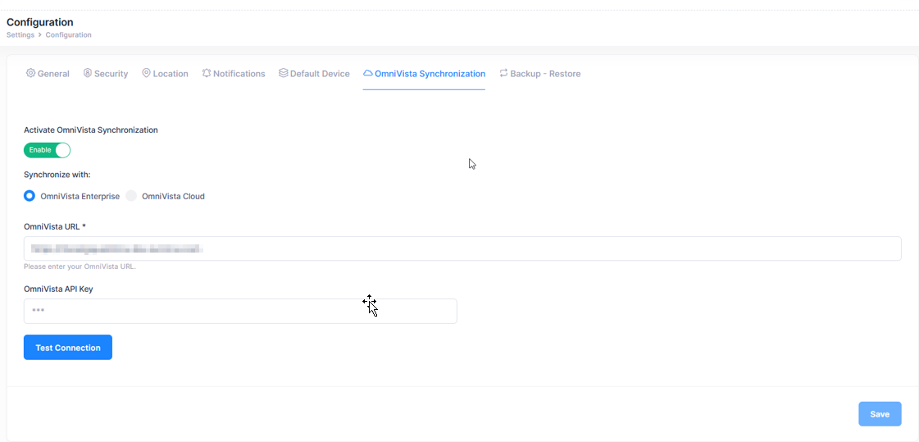
Task: Switch to the General tab label
Action: point(53,74)
